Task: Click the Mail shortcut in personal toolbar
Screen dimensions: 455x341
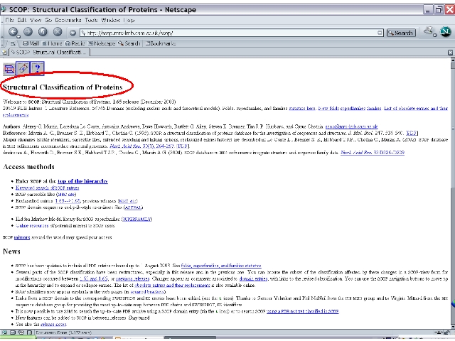Action: [31, 43]
